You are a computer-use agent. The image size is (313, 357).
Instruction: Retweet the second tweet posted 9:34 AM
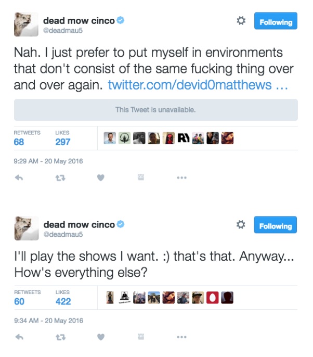[x=61, y=337]
